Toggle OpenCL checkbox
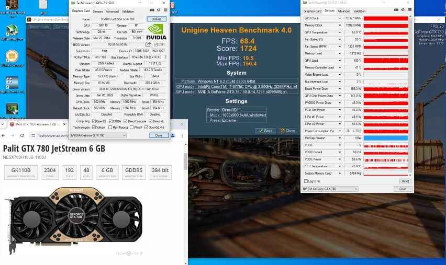This screenshot has height=265, width=446. [94, 121]
